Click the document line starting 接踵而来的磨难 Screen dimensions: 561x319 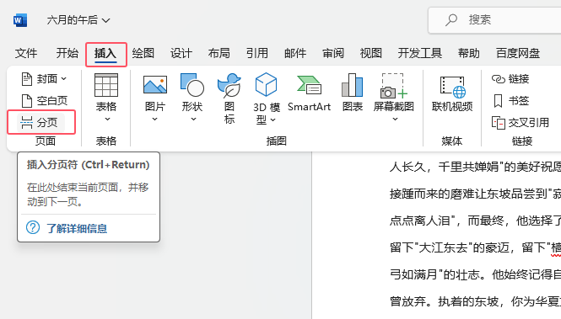(475, 194)
